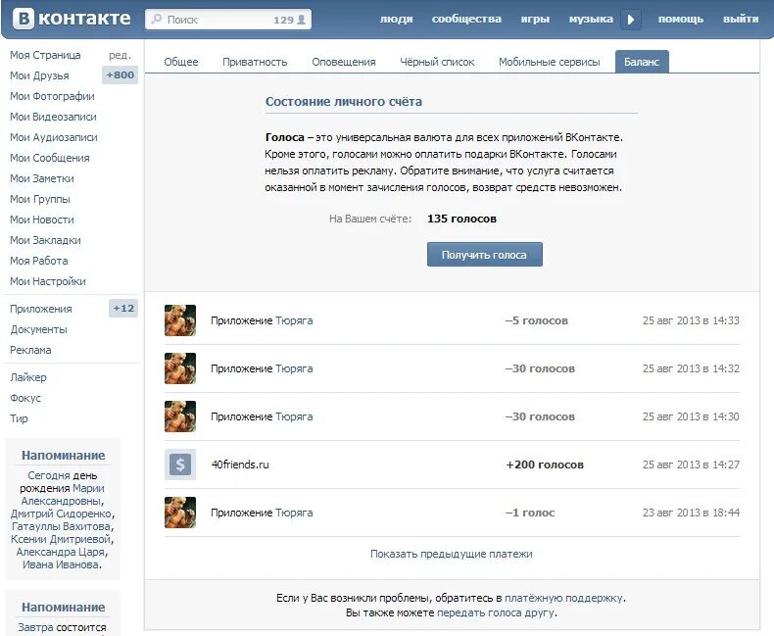This screenshot has height=636, width=774.
Task: Open the люди header menu
Action: [397, 19]
